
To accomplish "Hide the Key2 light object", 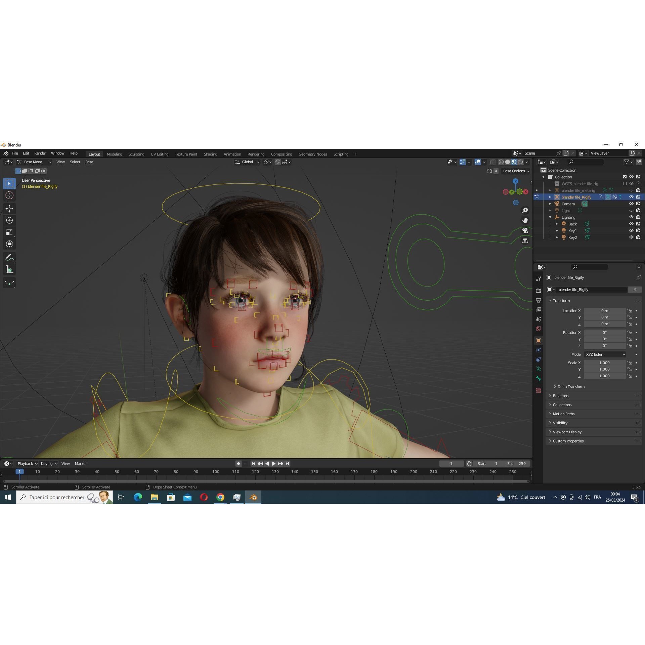I will (x=631, y=237).
